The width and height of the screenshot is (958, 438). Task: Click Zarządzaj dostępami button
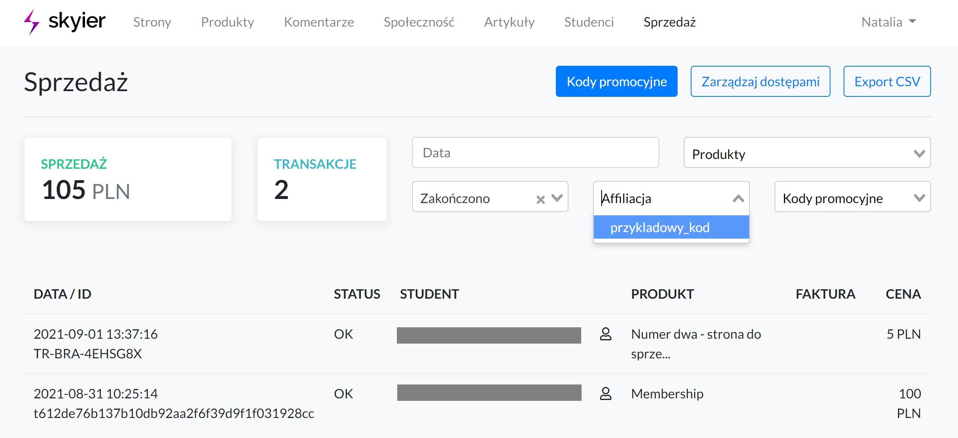point(760,81)
